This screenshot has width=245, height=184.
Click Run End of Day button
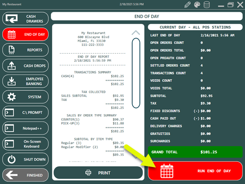pyautogui.click(x=195, y=171)
